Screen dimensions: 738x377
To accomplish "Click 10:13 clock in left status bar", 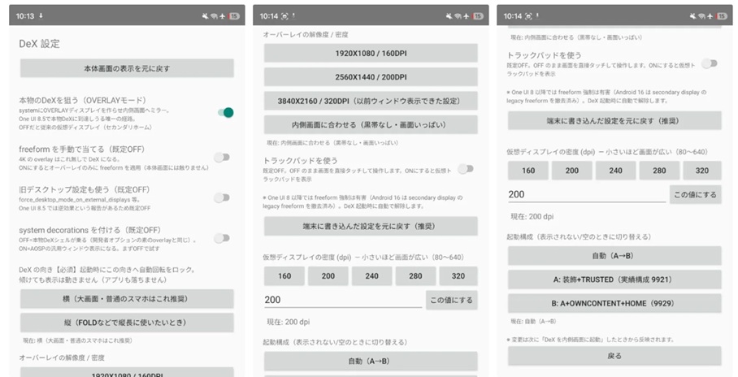I will [x=25, y=16].
